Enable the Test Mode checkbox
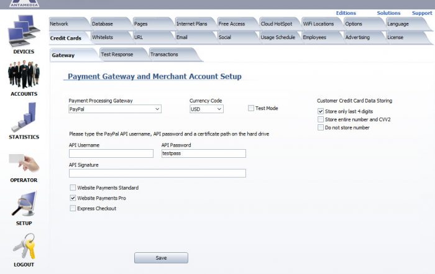Screen dimensions: 435x274 tap(251, 108)
